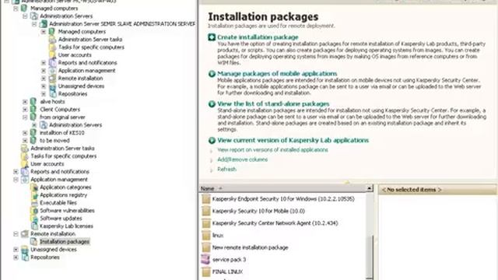Click the folder icon of FINAL LINUX package
Image resolution: width=498 pixels, height=280 pixels.
point(206,271)
